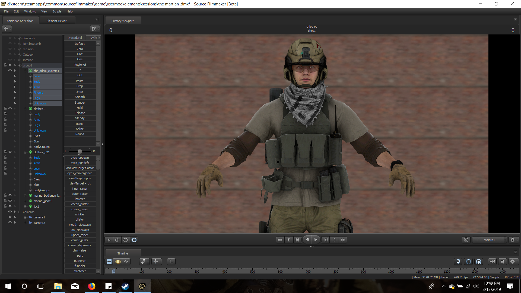Image resolution: width=521 pixels, height=293 pixels.
Task: Collapse the clothes_p21 tree node
Action: coord(25,152)
